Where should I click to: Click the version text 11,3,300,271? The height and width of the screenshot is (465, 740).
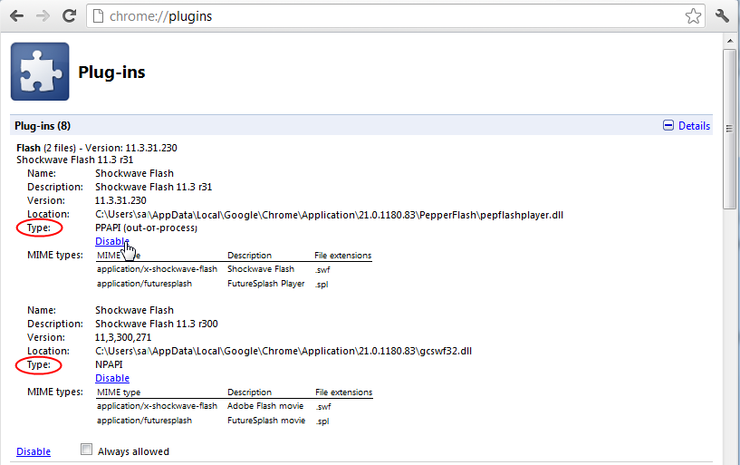(x=123, y=337)
